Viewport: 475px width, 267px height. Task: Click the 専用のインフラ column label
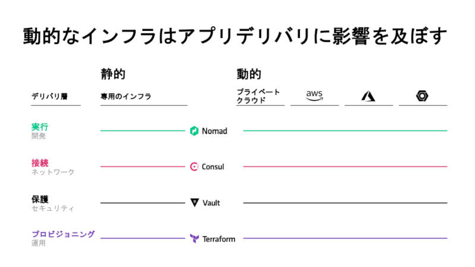tap(126, 97)
